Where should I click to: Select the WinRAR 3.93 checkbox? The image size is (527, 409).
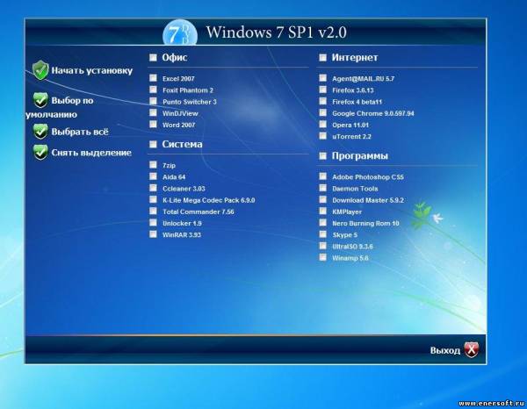153,234
